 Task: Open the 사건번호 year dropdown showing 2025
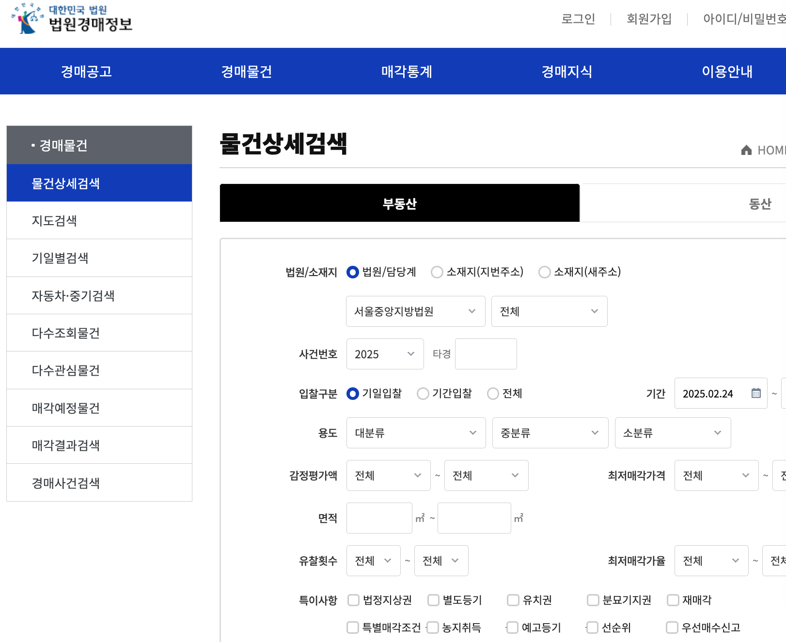click(x=385, y=354)
